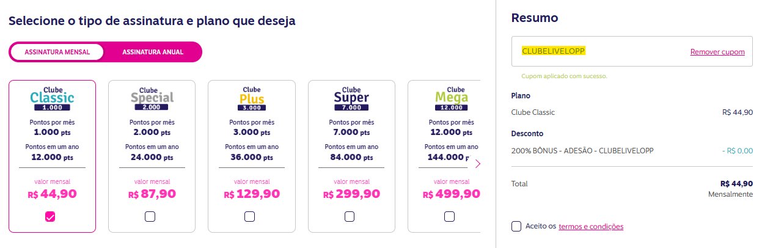Click the R$ 129,90 Plus price

pos(252,194)
